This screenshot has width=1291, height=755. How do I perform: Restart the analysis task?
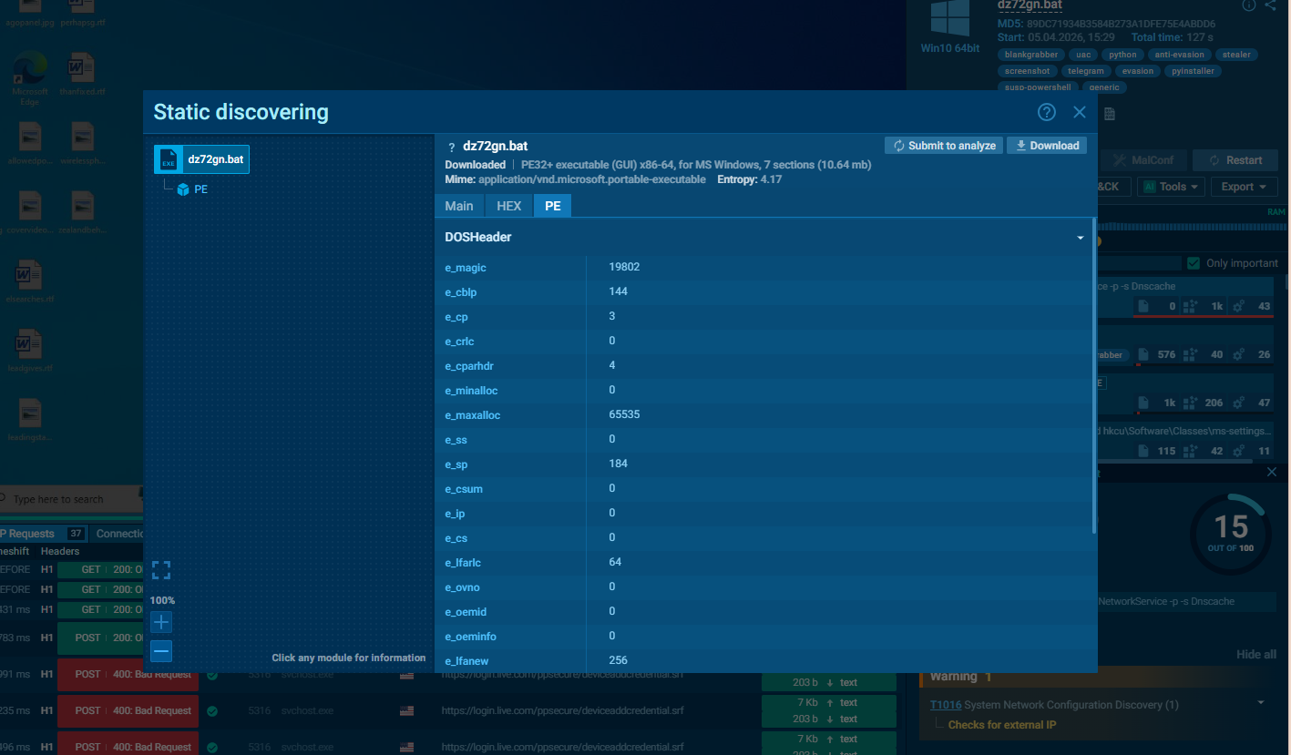click(x=1235, y=160)
